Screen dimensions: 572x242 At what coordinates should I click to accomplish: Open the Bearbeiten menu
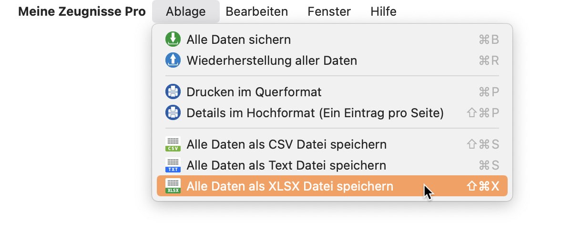click(x=257, y=11)
